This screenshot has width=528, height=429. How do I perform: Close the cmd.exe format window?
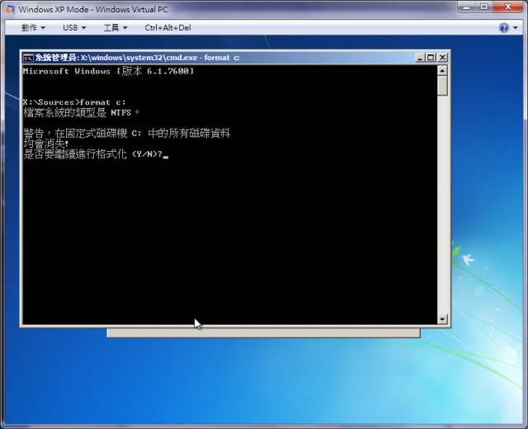(442, 58)
